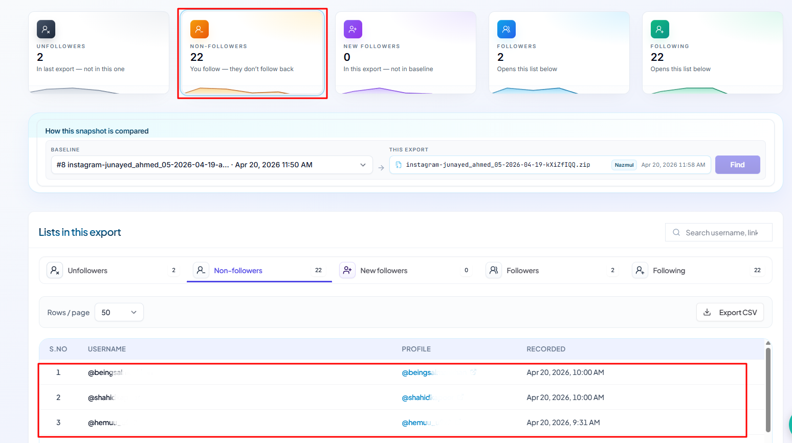Focus the Search username field
792x443 pixels.
718,232
